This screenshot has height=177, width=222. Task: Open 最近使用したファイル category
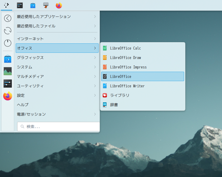(x=57, y=26)
